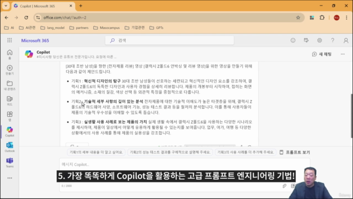Click the heading 기술적 세부 사항의 깊이 있는 분석

114,102
